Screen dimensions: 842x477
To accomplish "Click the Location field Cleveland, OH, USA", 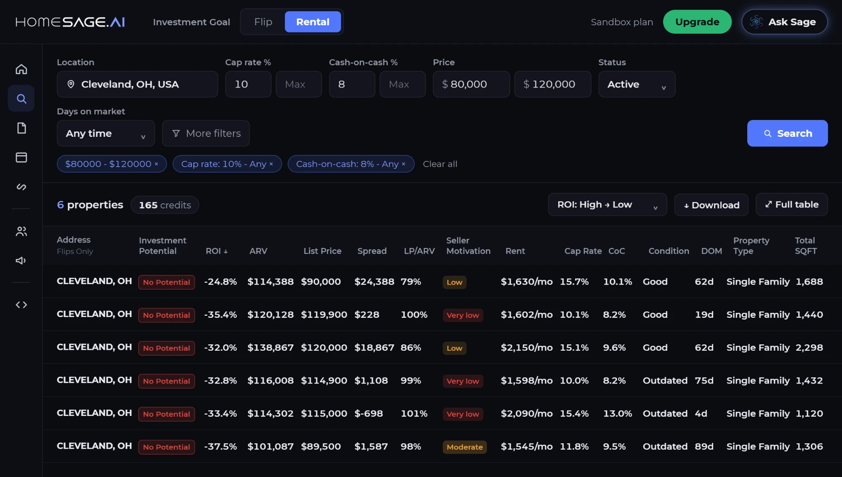I will (x=137, y=84).
